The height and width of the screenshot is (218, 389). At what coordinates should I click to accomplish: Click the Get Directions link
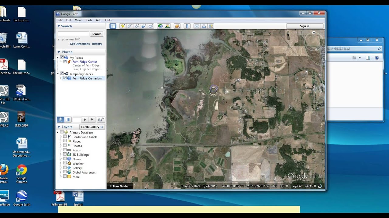[80, 44]
